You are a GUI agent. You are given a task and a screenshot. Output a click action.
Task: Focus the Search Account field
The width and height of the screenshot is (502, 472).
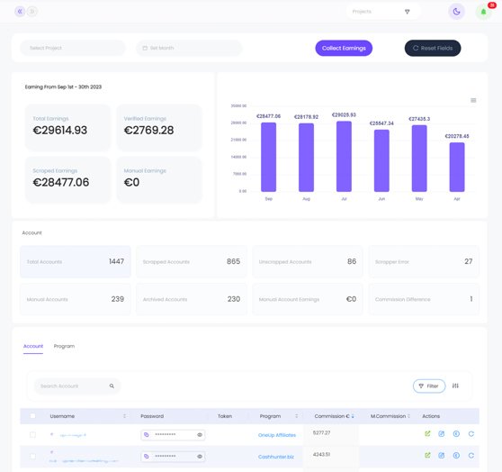tap(77, 386)
